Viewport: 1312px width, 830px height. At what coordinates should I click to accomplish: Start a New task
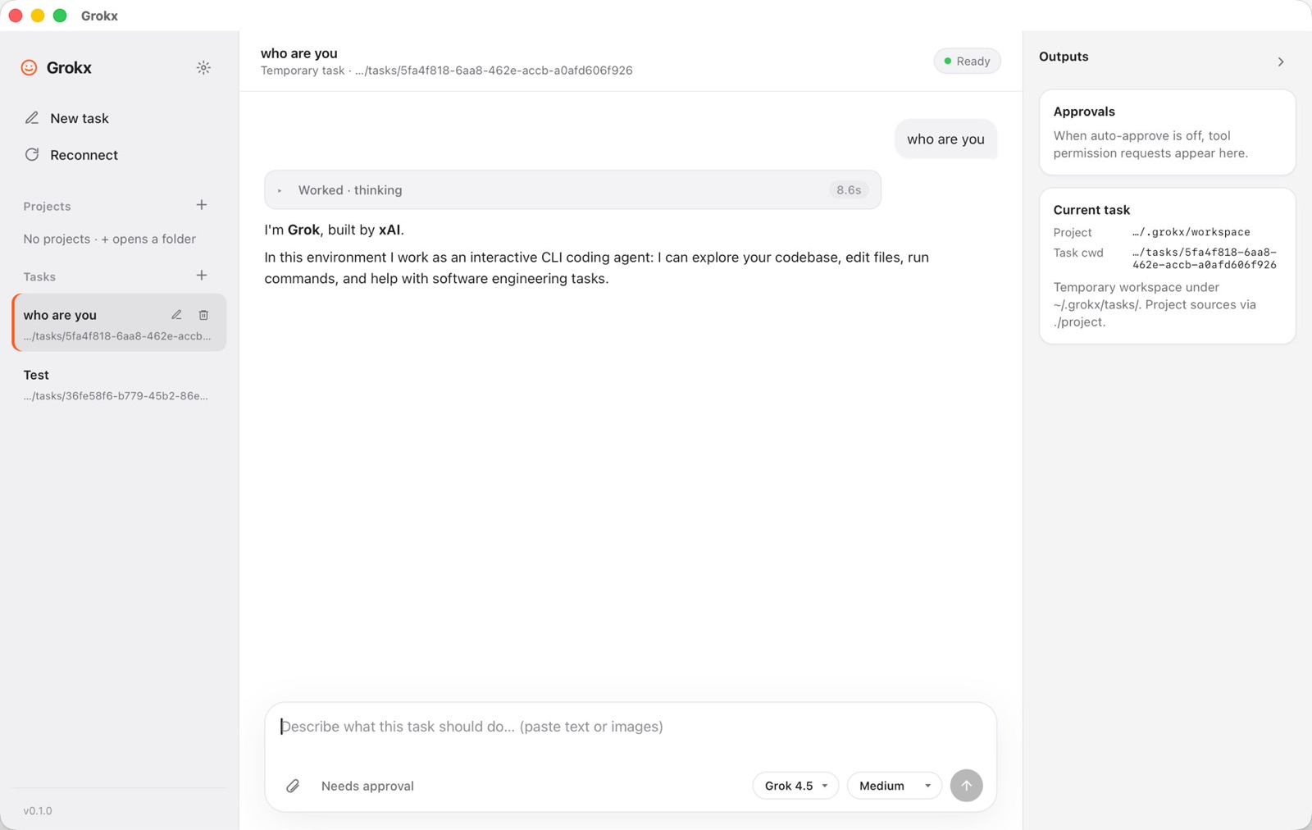(x=119, y=118)
